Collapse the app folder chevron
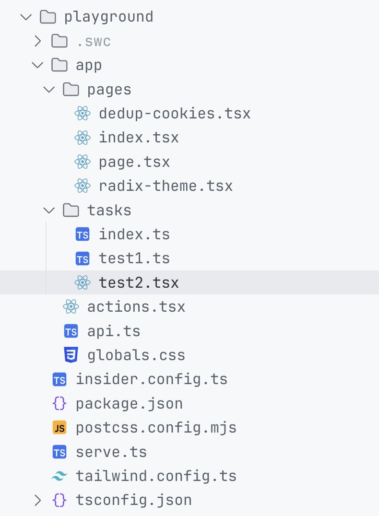The image size is (379, 516). 37,65
